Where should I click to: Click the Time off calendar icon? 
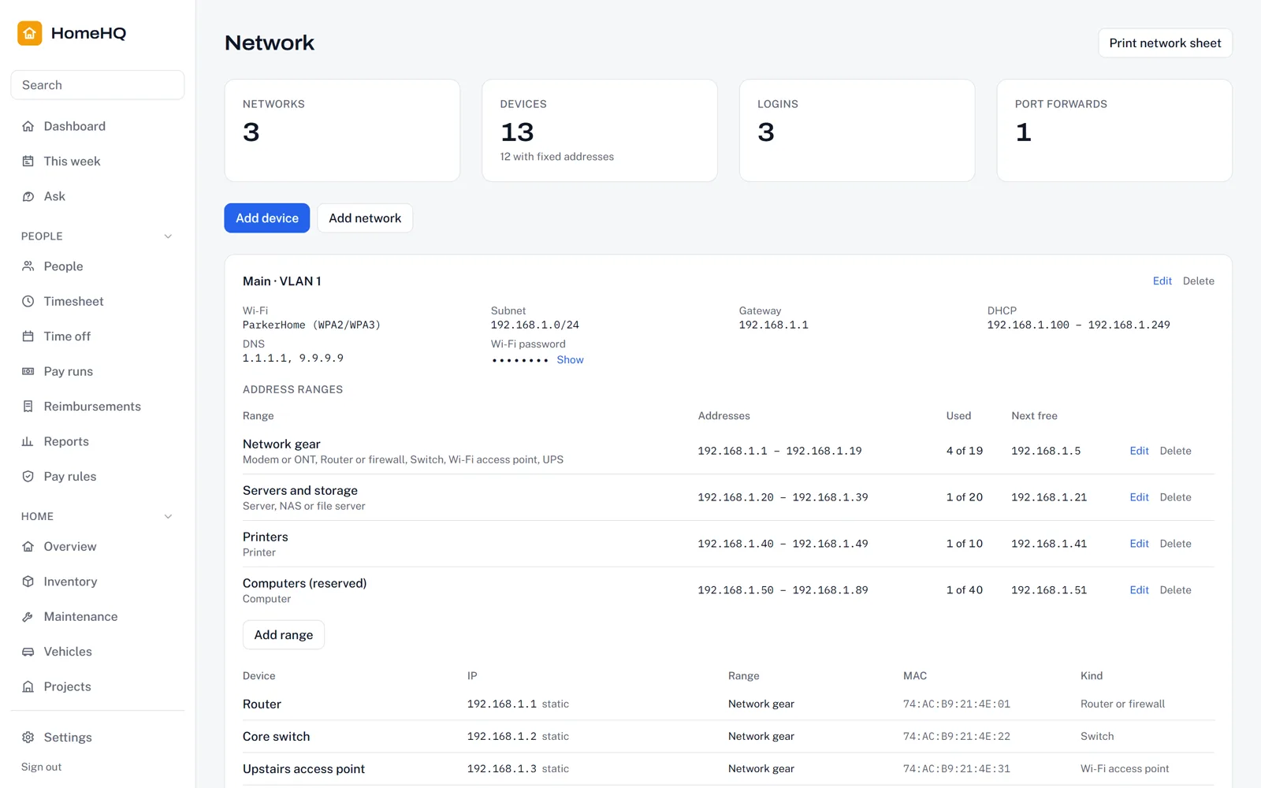28,336
